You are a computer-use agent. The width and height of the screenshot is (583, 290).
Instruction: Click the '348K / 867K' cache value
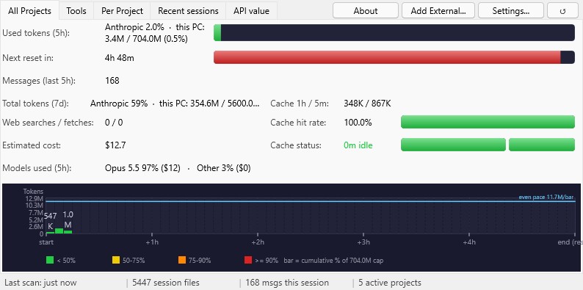click(x=367, y=104)
